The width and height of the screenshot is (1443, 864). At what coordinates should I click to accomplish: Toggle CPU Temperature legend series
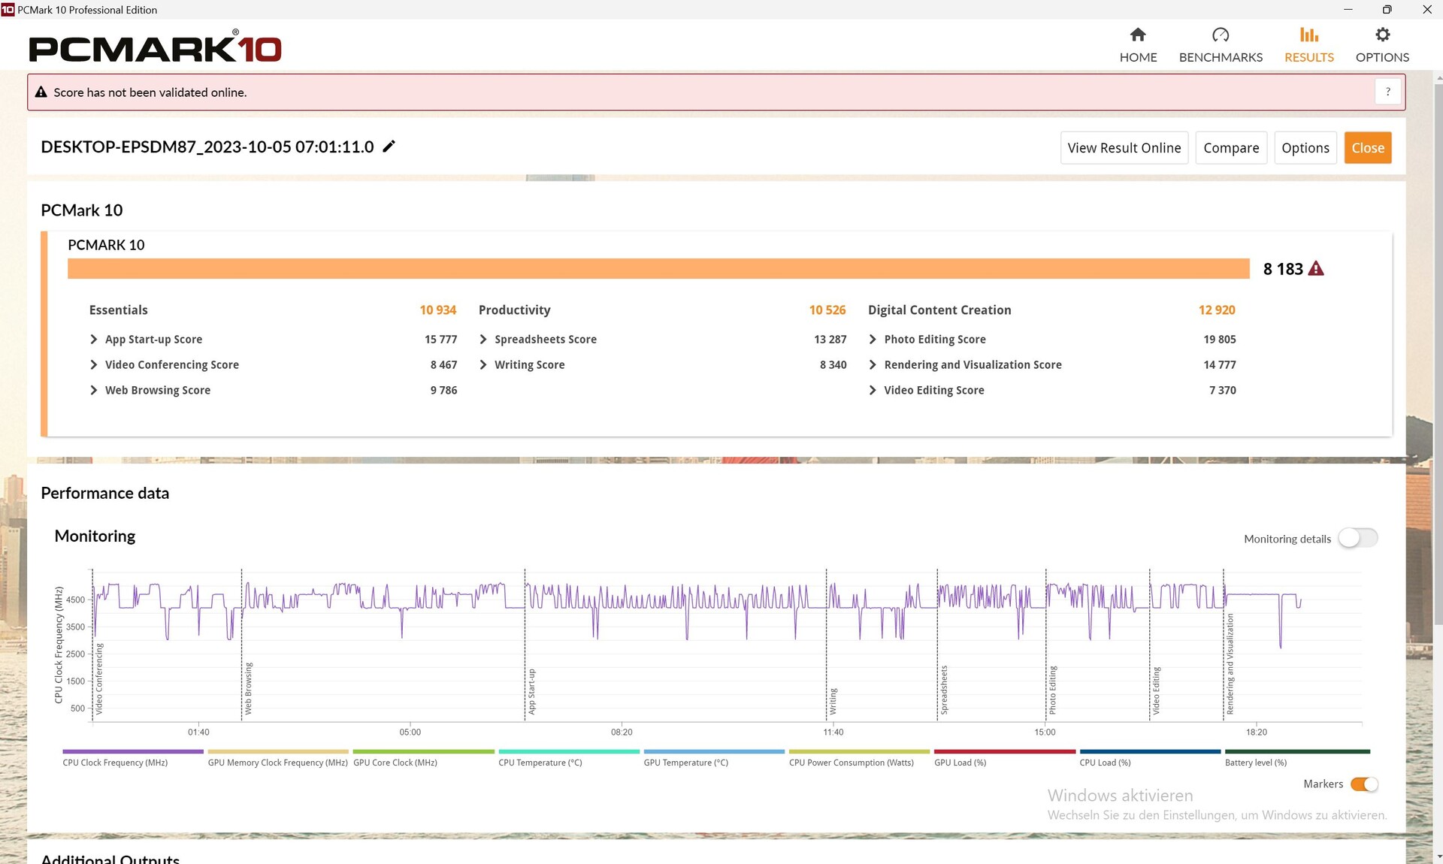[540, 763]
